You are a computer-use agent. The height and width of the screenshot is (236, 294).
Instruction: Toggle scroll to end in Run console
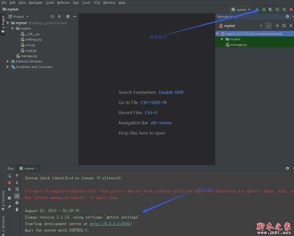pos(17,196)
